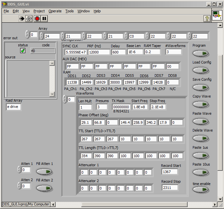Open the Tools menu
This screenshot has height=209, width=224.
pyautogui.click(x=70, y=11)
